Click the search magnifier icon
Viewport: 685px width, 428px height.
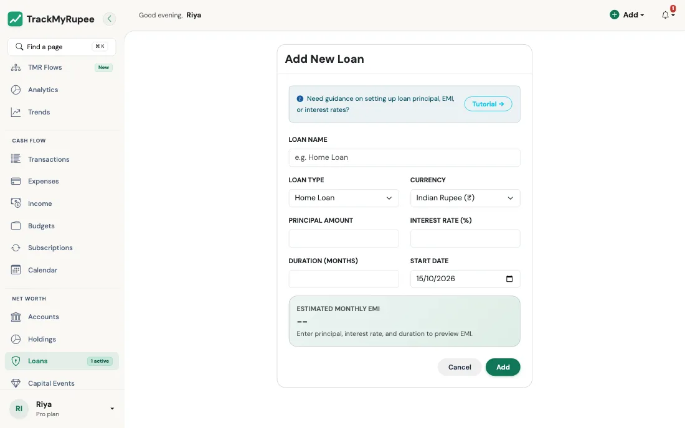click(19, 47)
